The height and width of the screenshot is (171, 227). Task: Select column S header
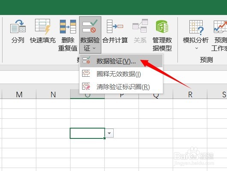pos(217,94)
